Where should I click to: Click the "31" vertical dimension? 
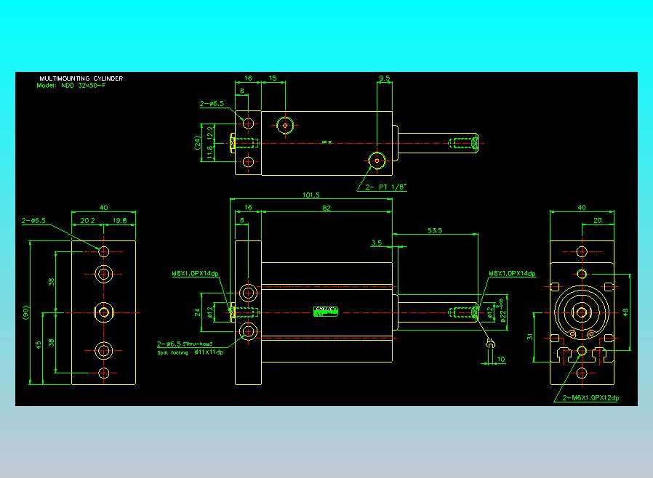529,336
